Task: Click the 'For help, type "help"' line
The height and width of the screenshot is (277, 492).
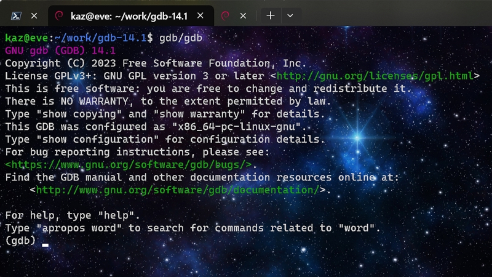Action: (73, 215)
